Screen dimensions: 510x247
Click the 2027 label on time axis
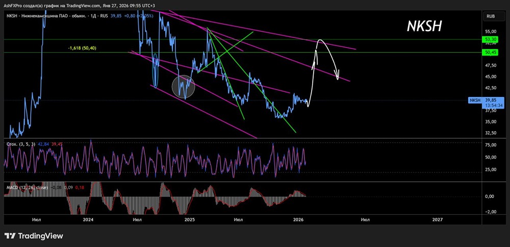(438, 219)
